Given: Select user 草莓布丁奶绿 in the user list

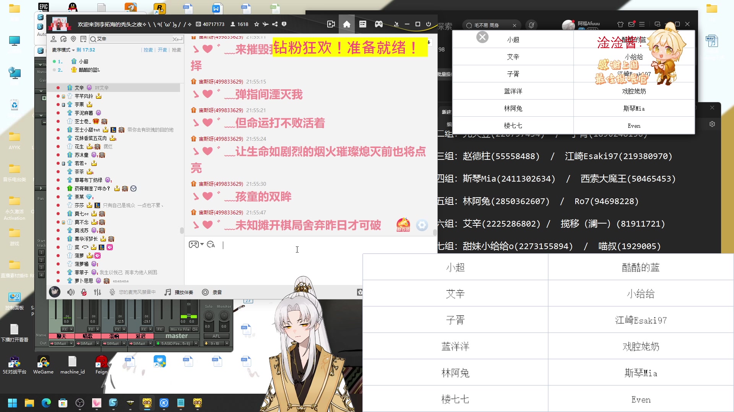Looking at the screenshot, I should 88,180.
